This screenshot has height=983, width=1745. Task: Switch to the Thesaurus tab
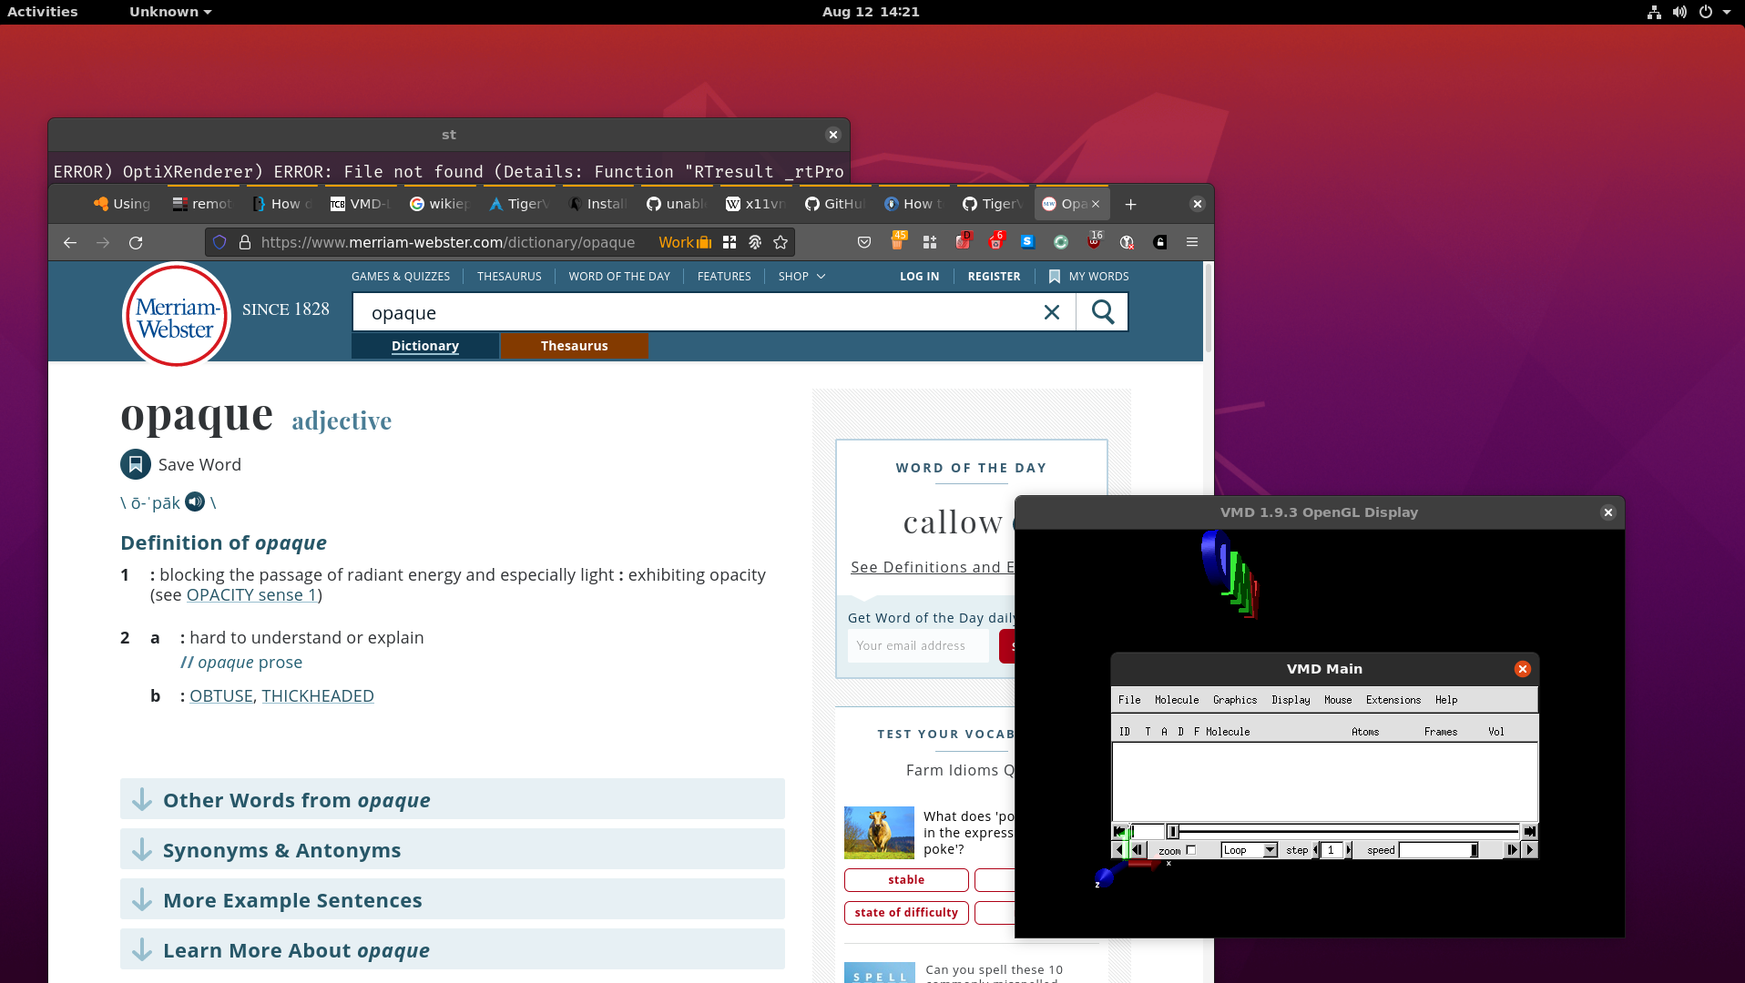574,346
